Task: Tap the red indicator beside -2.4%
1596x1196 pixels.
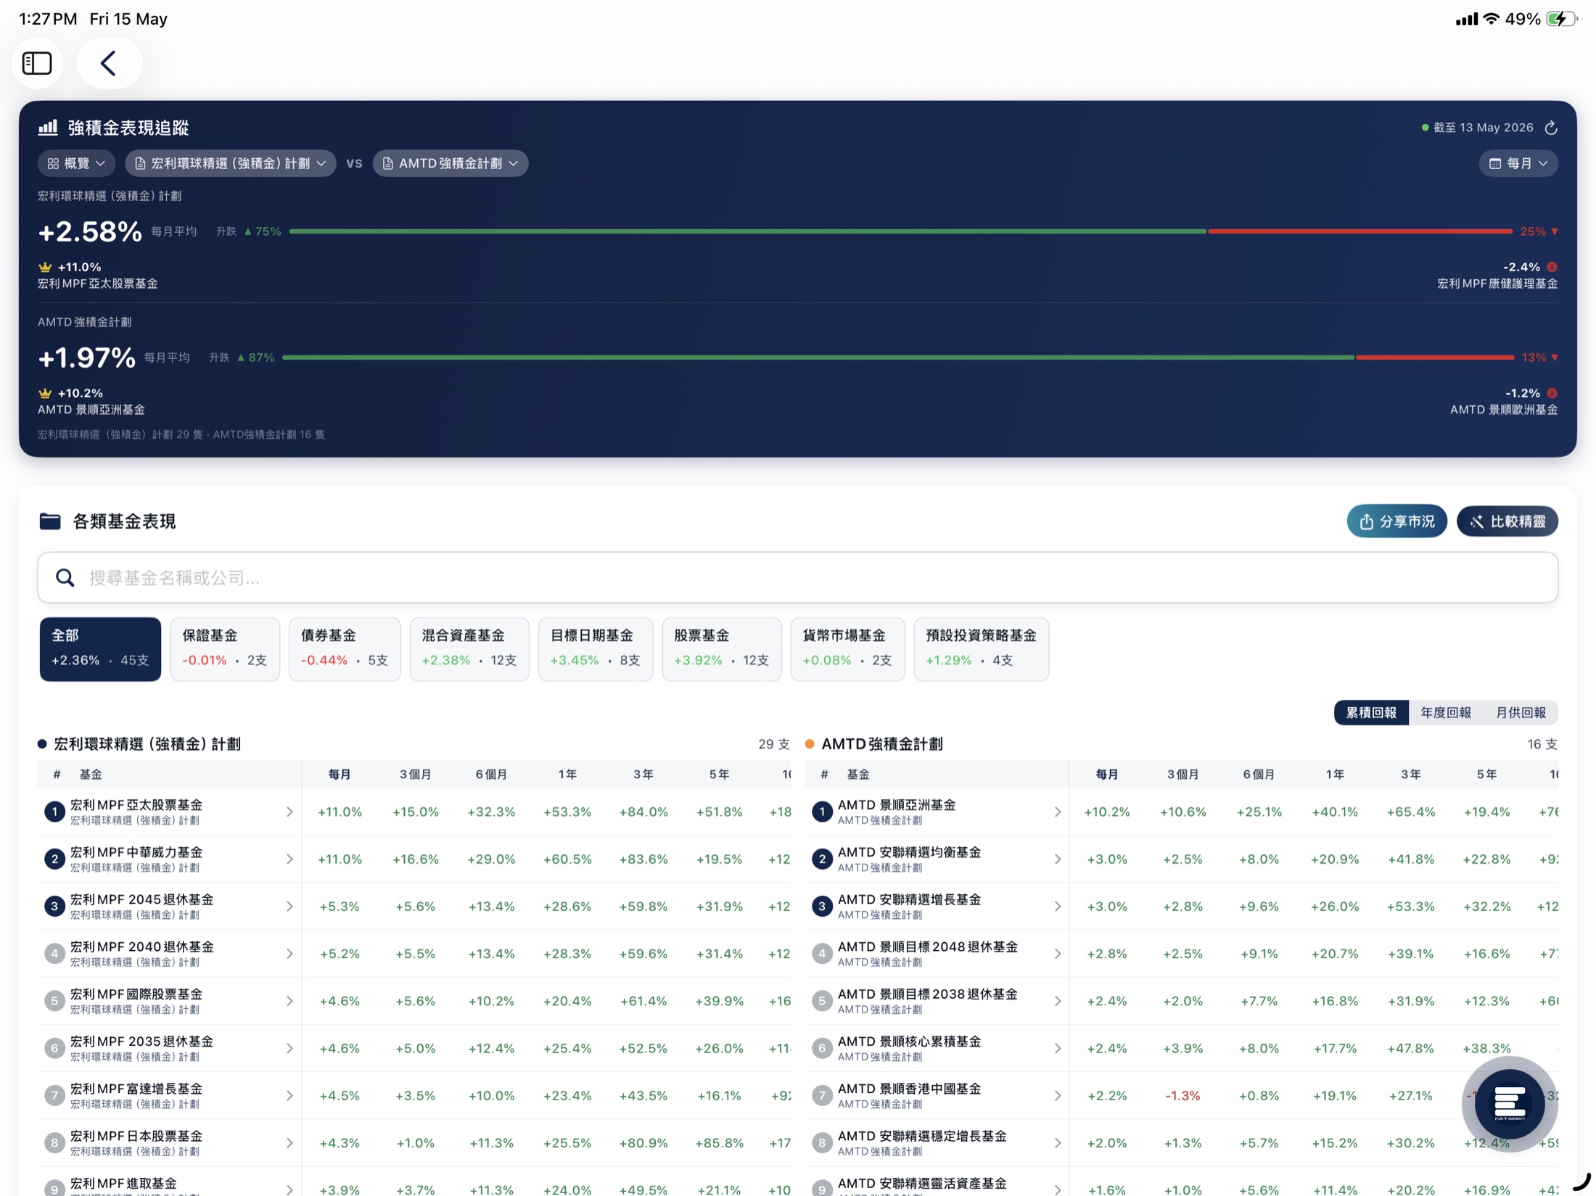Action: [1552, 267]
